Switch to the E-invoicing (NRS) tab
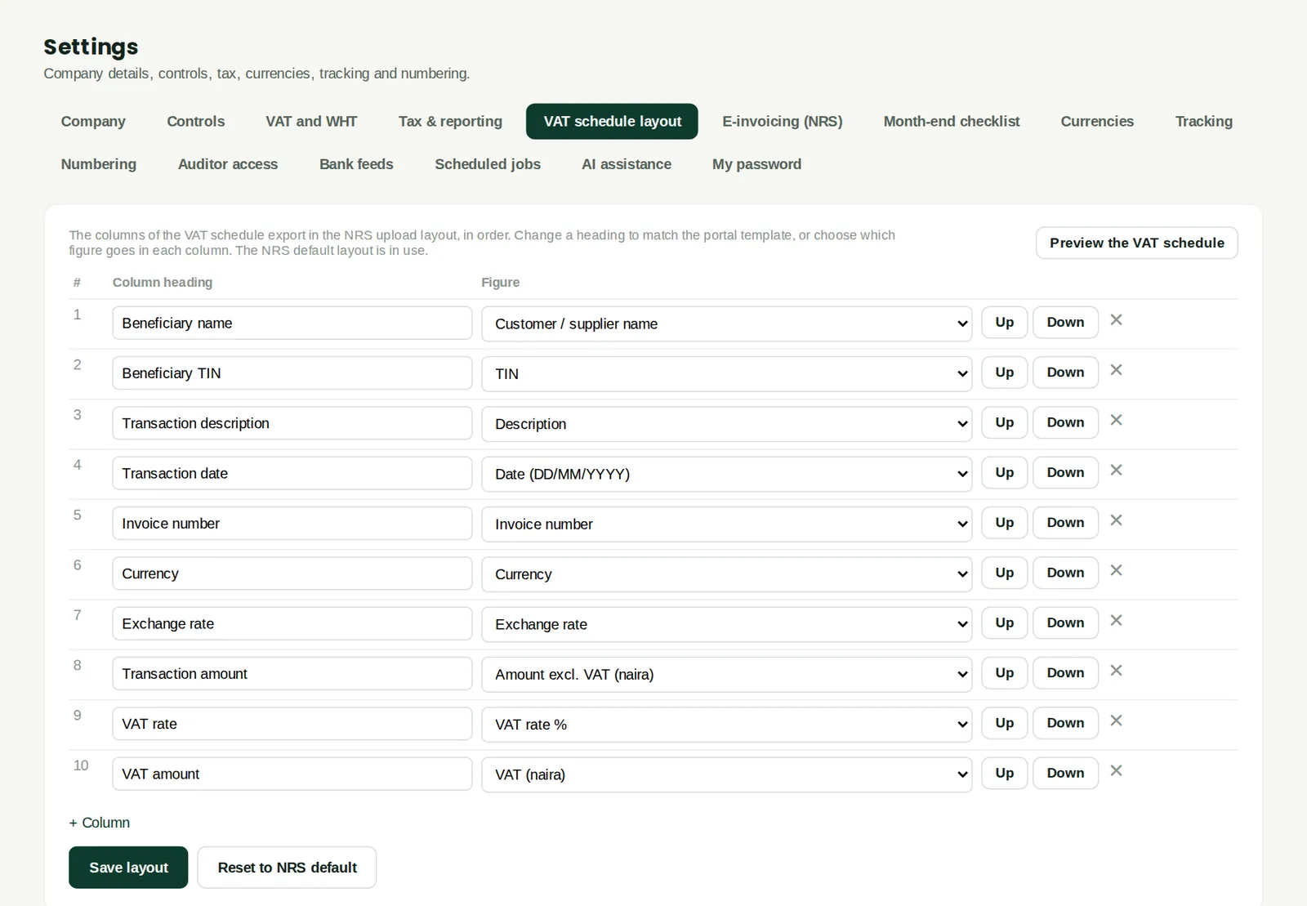Screen dimensions: 1307x906 click(x=782, y=122)
